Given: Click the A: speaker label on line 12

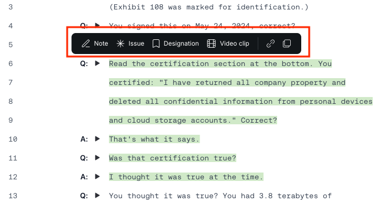Looking at the screenshot, I should (84, 177).
